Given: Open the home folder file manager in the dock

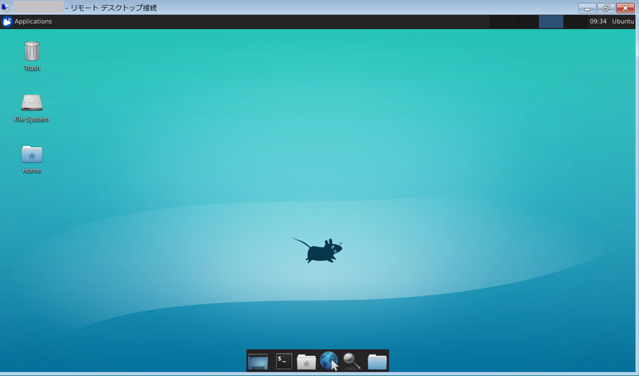Looking at the screenshot, I should tap(306, 361).
